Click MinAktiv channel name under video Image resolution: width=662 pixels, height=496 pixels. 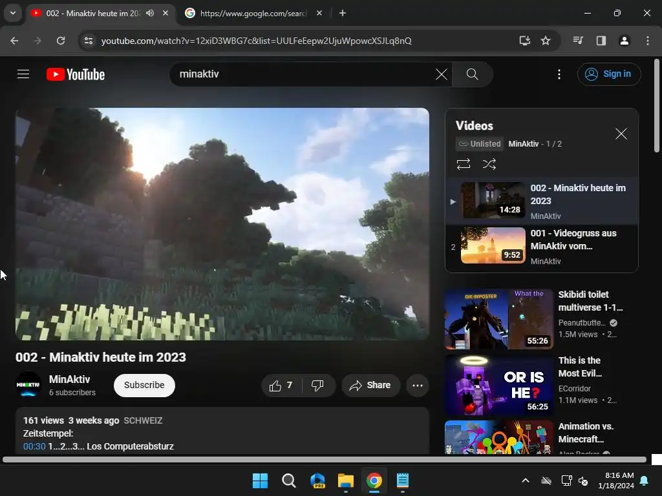pyautogui.click(x=69, y=379)
